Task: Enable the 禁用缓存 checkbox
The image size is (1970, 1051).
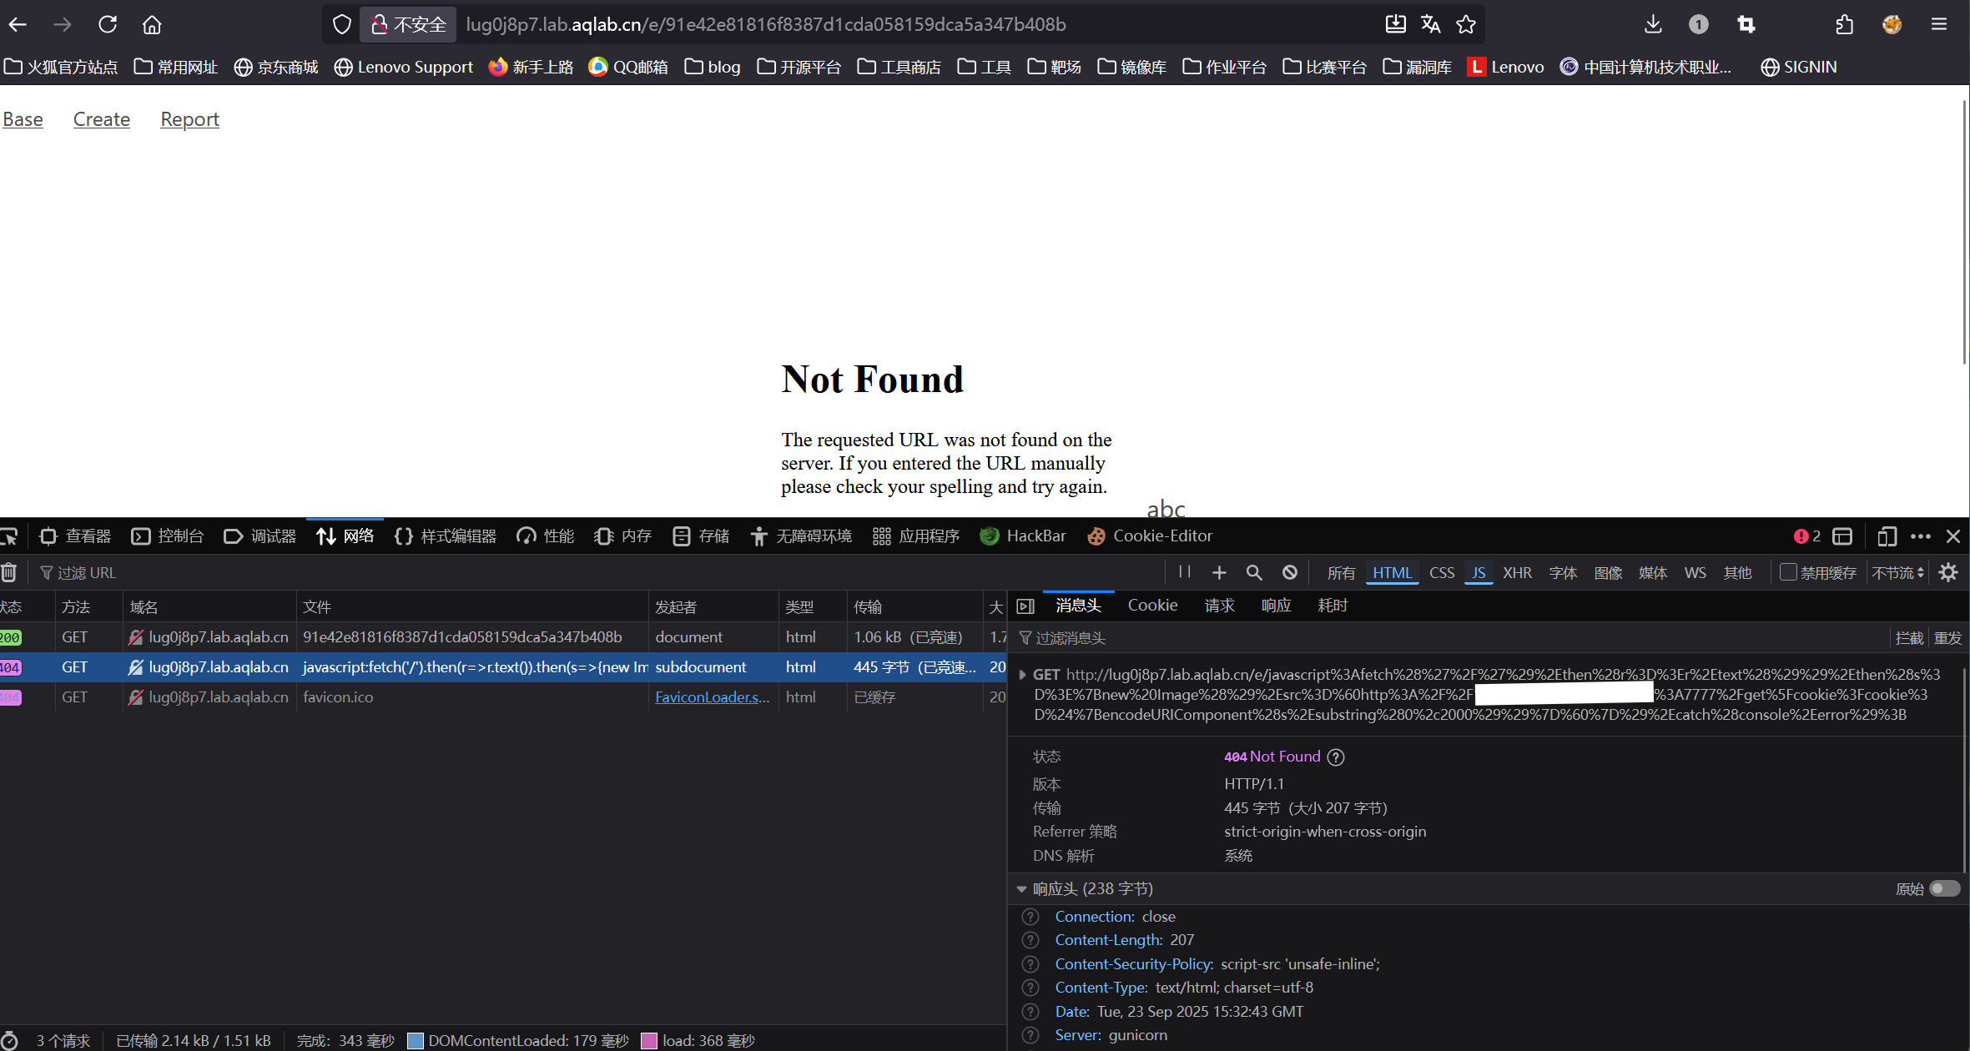Action: click(x=1787, y=572)
